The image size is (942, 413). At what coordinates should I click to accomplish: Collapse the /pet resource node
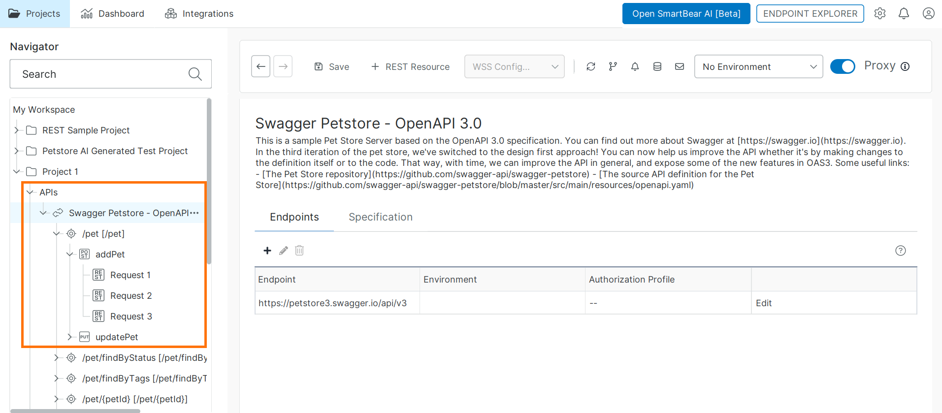[56, 233]
